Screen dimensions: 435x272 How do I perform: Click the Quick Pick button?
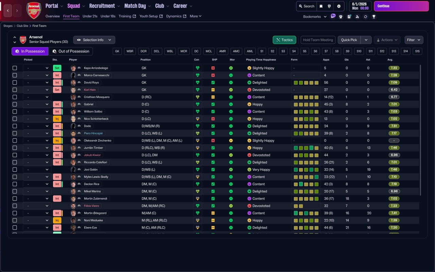(349, 40)
